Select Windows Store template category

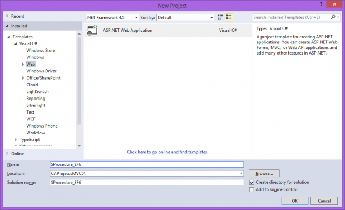(41, 51)
